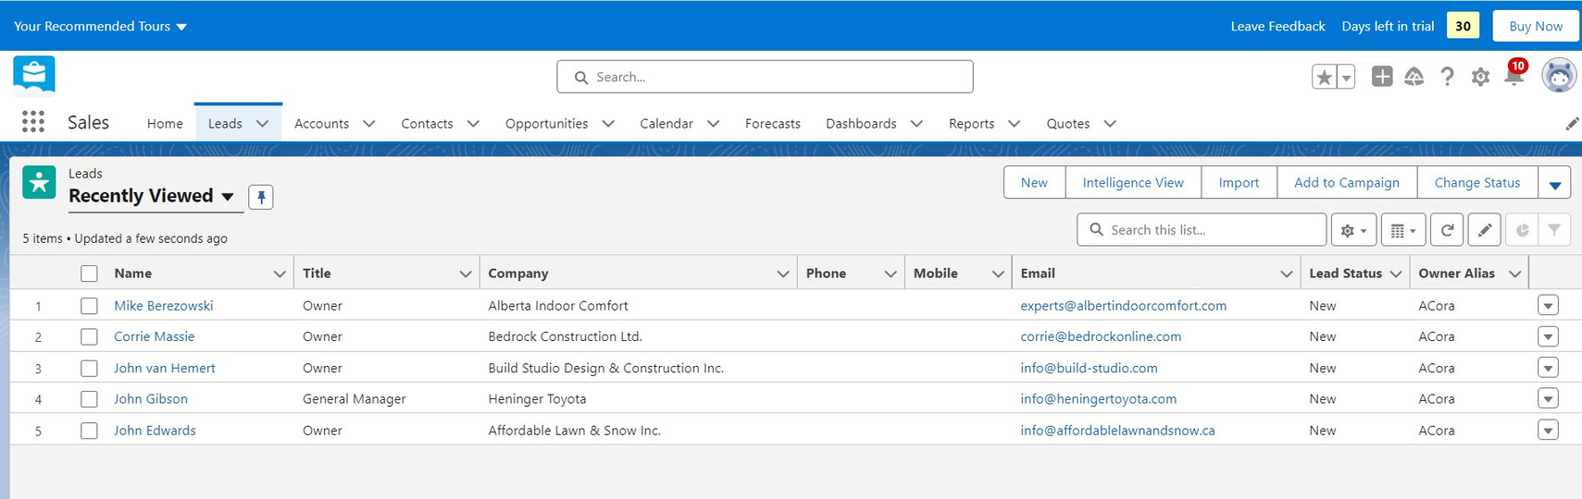Image resolution: width=1582 pixels, height=499 pixels.
Task: Open the App Launcher dots grid
Action: coord(33,122)
